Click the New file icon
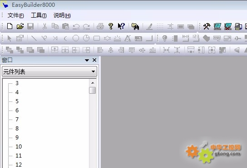247x168 pixels. point(10,26)
